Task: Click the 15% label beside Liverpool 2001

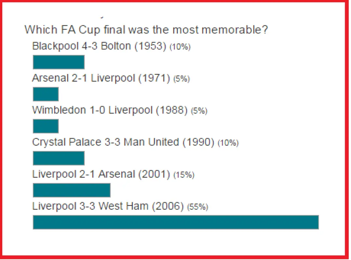Action: [184, 175]
